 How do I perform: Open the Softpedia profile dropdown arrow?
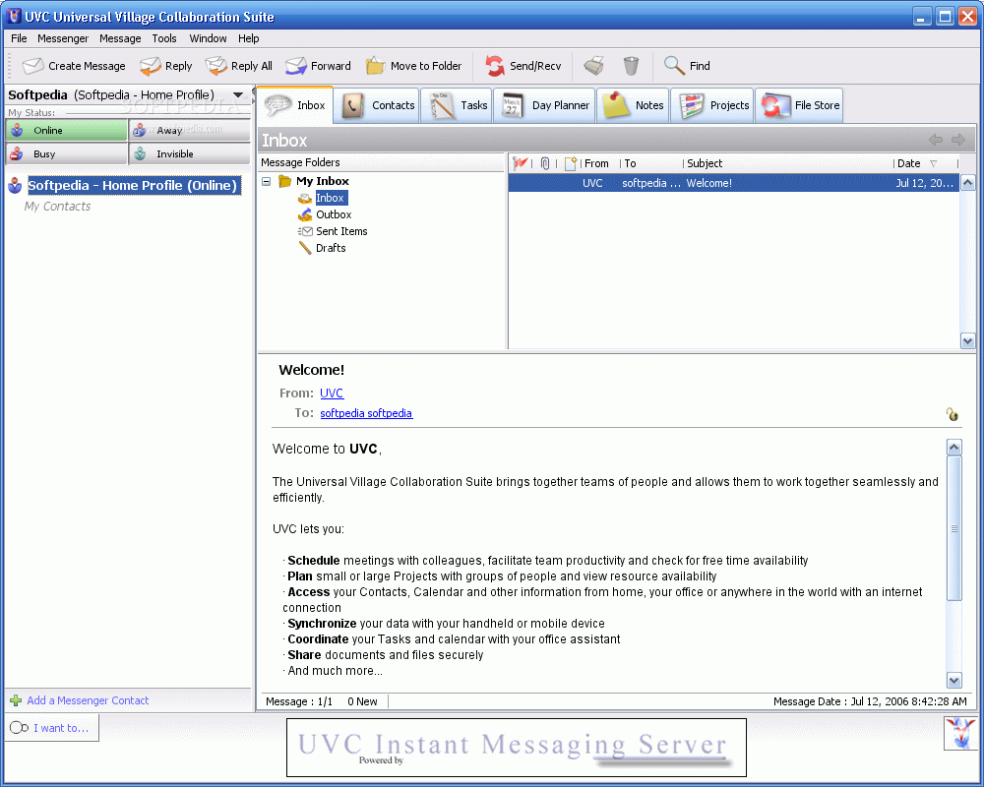[x=238, y=94]
